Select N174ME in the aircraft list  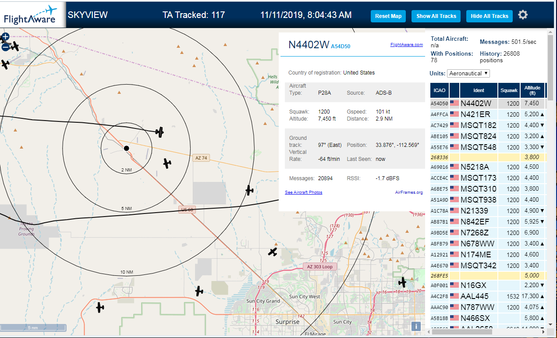(x=488, y=255)
